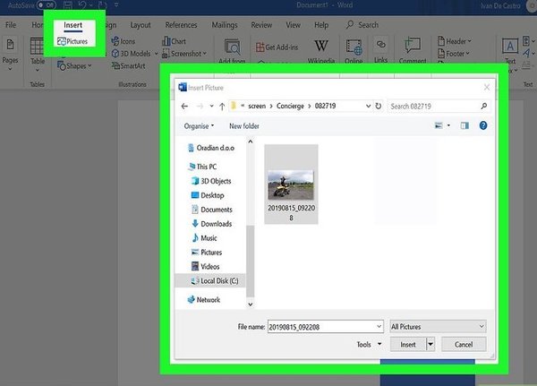537x386 pixels.
Task: Open Downloads folder in the navigation pane
Action: click(x=216, y=224)
